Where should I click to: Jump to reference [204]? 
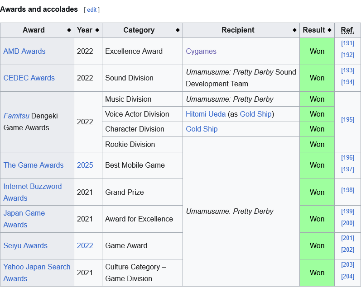click(x=348, y=276)
